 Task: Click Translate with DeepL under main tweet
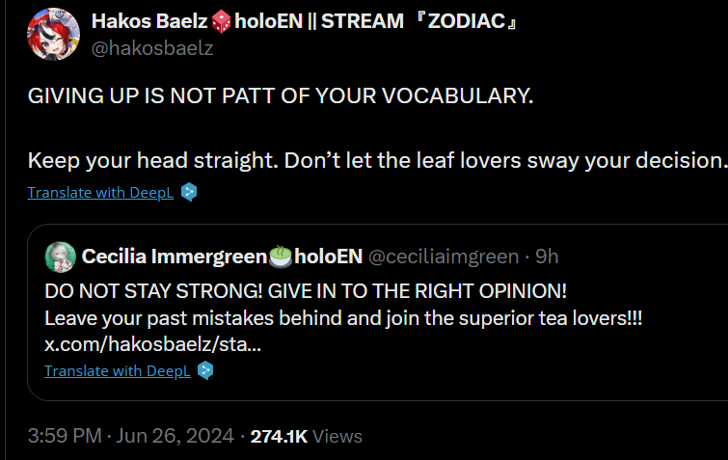pyautogui.click(x=100, y=193)
